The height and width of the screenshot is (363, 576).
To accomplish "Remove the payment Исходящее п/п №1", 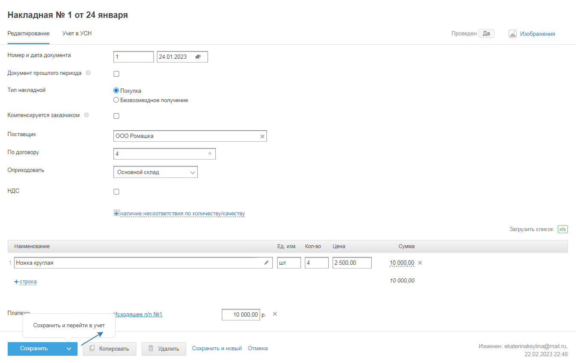I will (275, 314).
